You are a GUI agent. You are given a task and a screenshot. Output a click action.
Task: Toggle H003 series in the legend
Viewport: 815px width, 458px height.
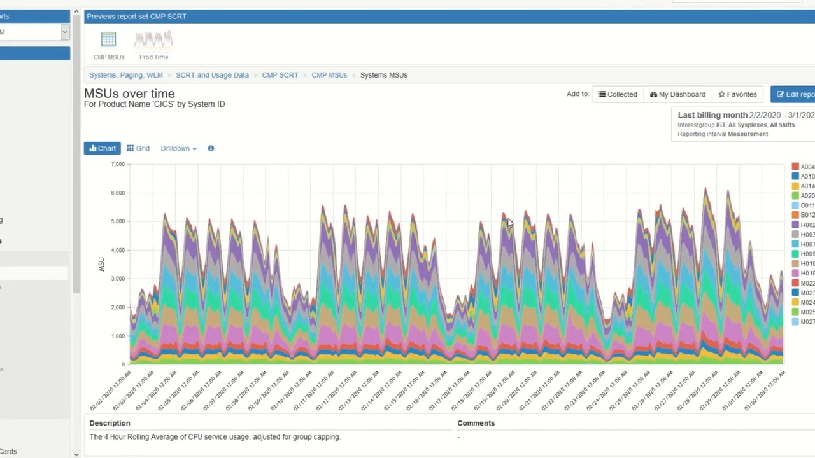click(x=803, y=235)
